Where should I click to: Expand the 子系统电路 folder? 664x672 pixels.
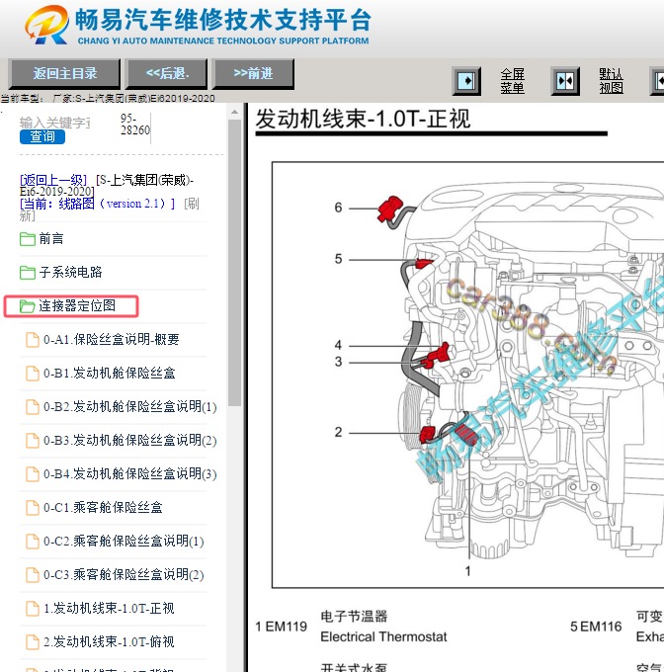coord(71,272)
